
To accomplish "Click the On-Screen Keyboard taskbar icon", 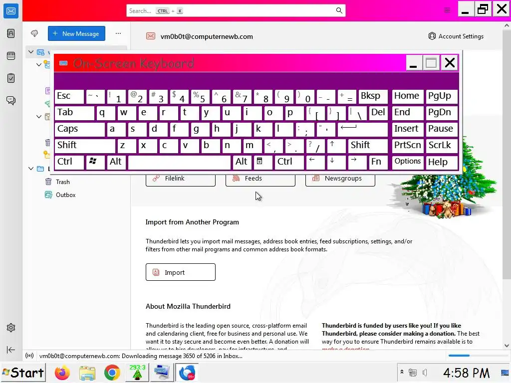I will tap(162, 373).
